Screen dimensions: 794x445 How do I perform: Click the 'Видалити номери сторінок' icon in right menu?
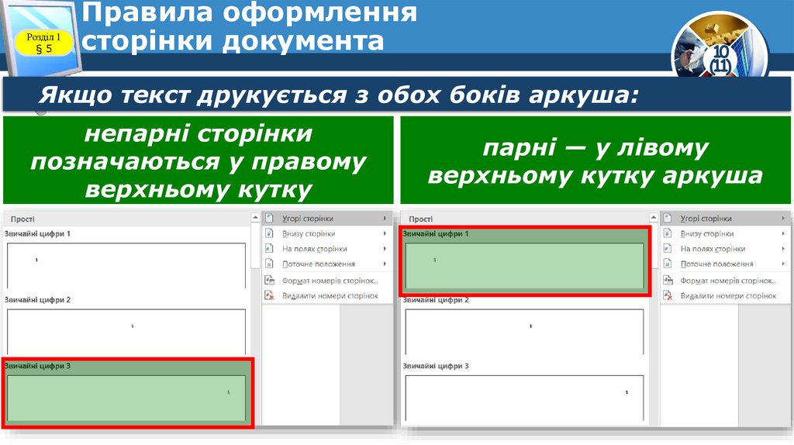coord(668,295)
